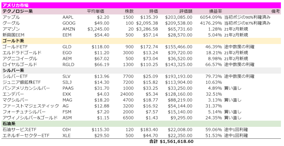Select the 石油系 section header
Screen dimensions: 284x146
click(x=9, y=124)
